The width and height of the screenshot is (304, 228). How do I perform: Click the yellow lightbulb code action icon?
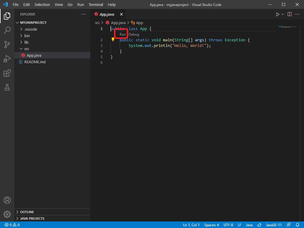pyautogui.click(x=113, y=39)
